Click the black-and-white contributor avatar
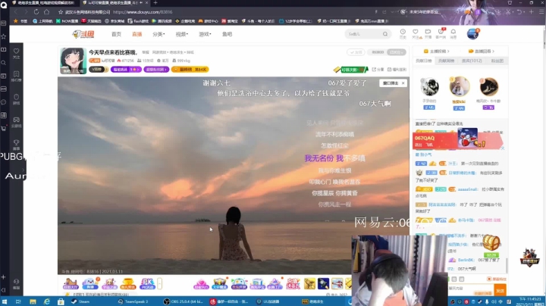This screenshot has width=546, height=306. (429, 86)
